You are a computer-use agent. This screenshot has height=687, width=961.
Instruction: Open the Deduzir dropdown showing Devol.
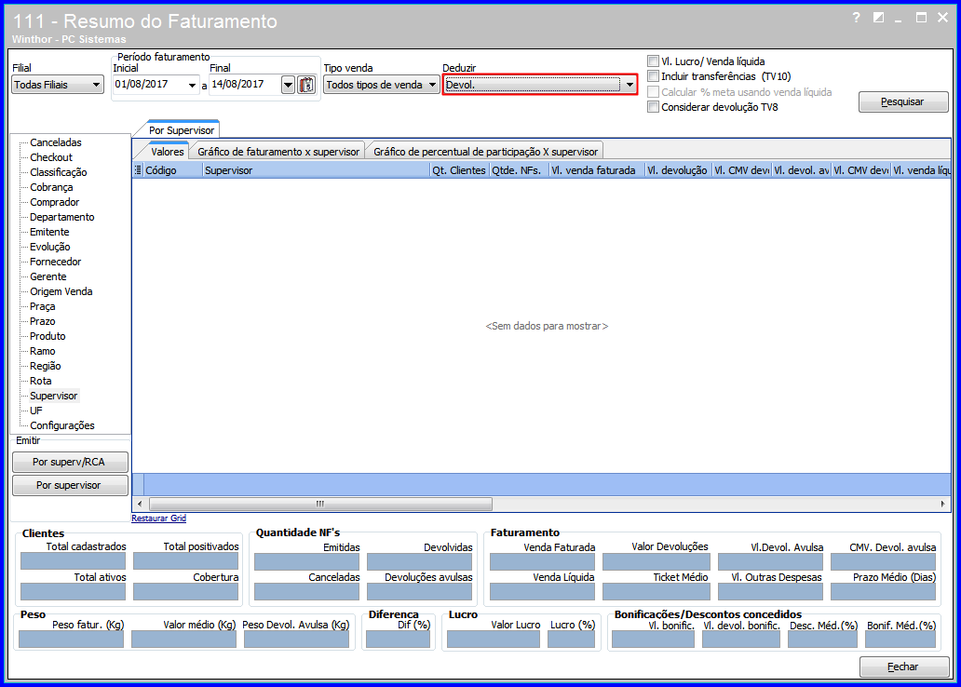point(540,85)
